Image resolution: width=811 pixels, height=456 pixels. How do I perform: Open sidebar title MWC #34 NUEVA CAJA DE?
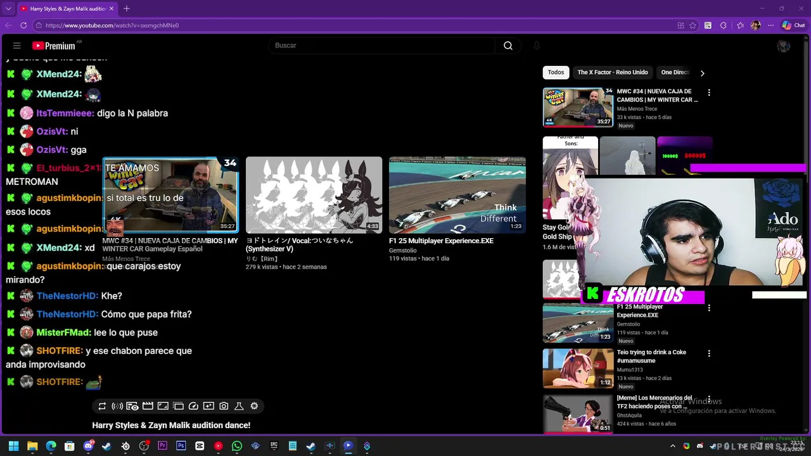657,95
